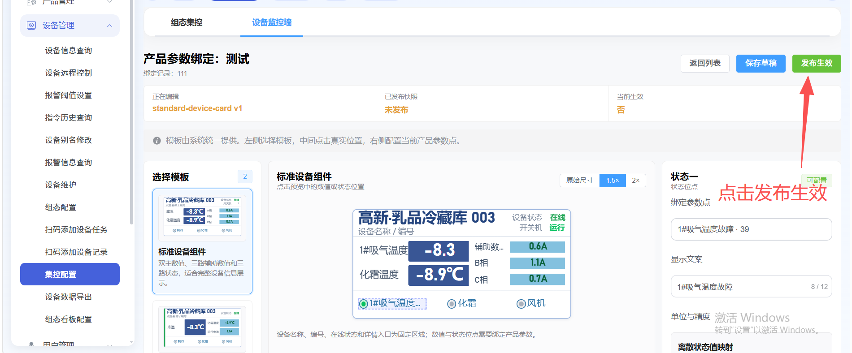Click the 设备管理 monitor icon in sidebar

pyautogui.click(x=31, y=26)
